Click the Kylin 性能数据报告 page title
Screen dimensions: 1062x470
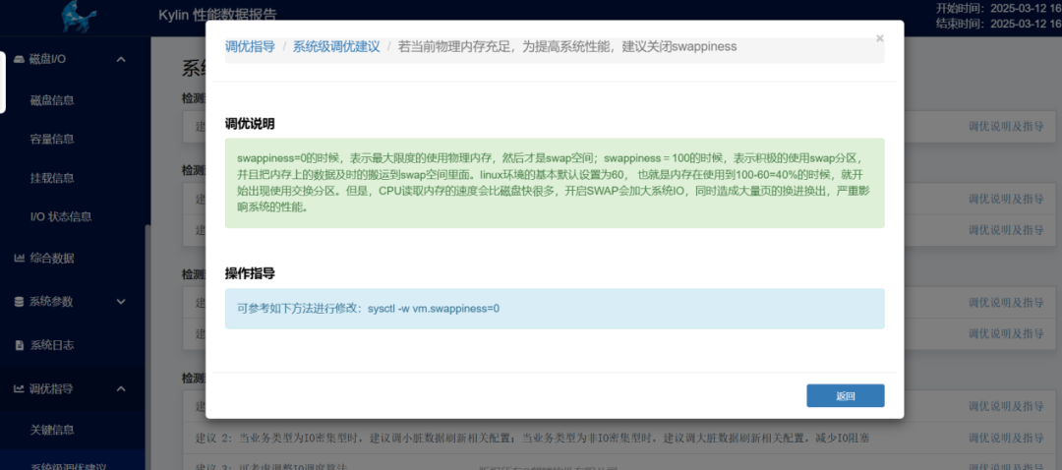217,15
